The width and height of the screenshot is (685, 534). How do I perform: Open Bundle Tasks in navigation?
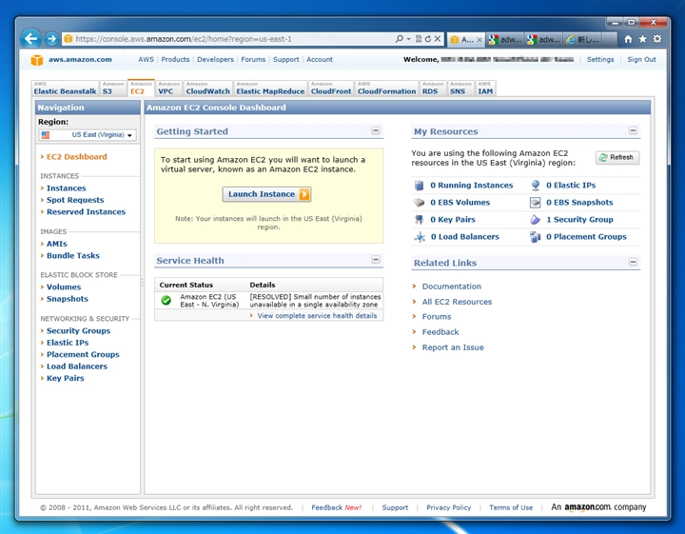pos(73,256)
